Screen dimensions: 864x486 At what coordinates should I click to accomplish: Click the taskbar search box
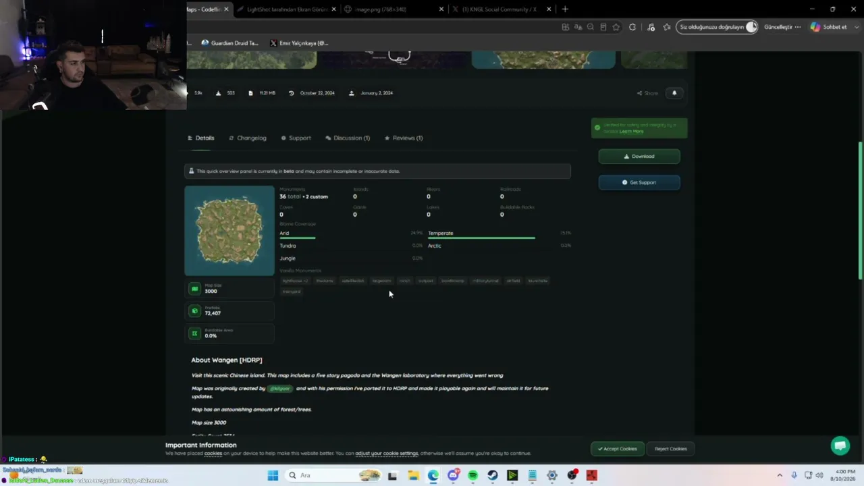(x=333, y=475)
